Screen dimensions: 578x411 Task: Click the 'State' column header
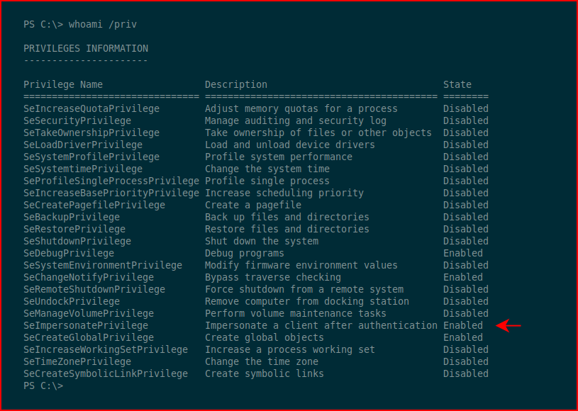457,85
